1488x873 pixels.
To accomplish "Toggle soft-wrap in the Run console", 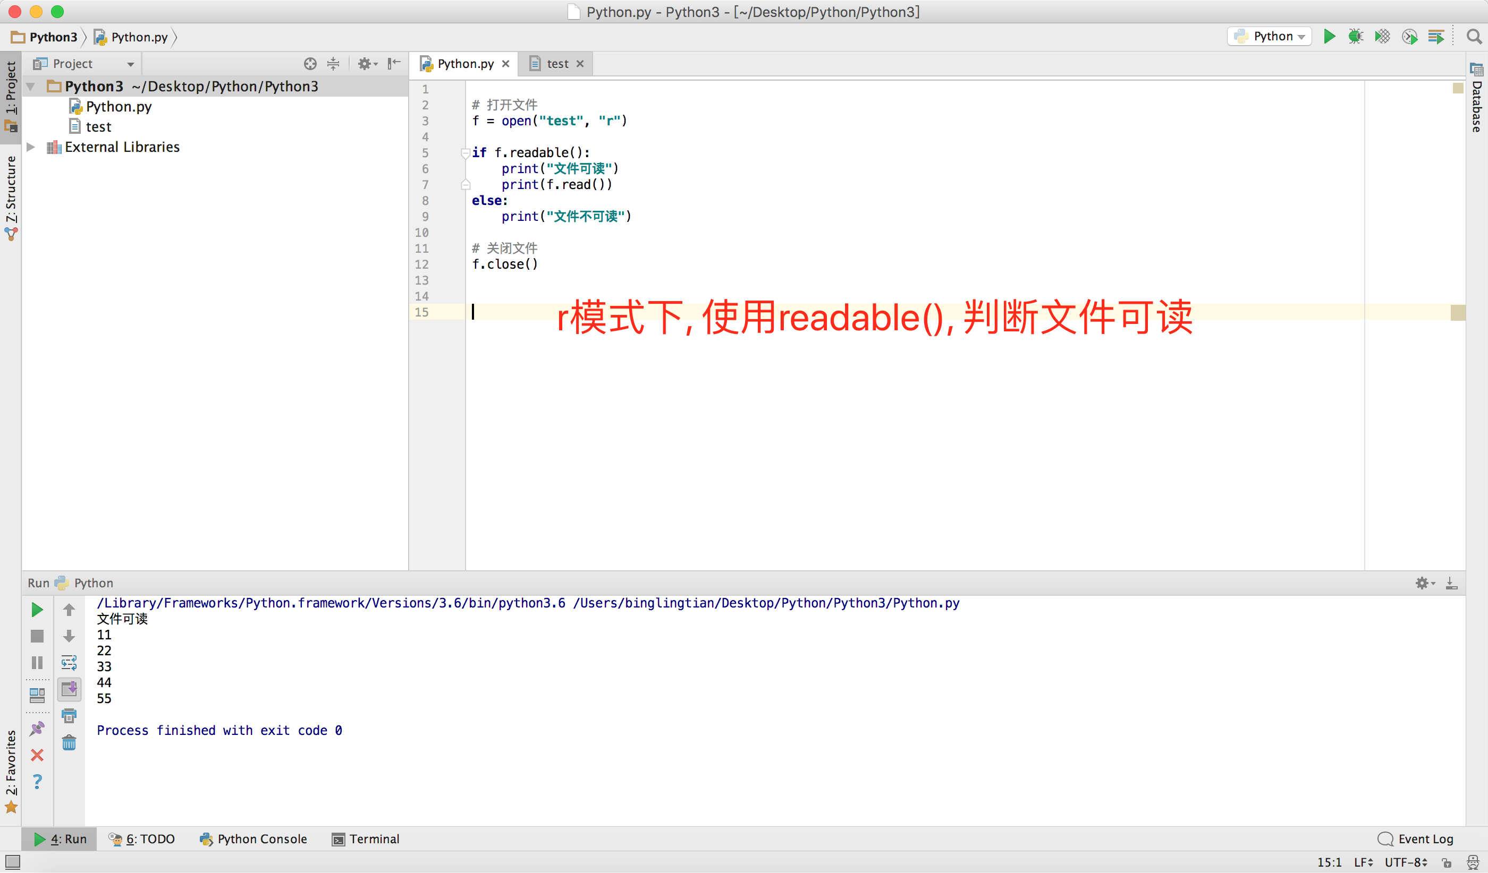I will [x=69, y=662].
